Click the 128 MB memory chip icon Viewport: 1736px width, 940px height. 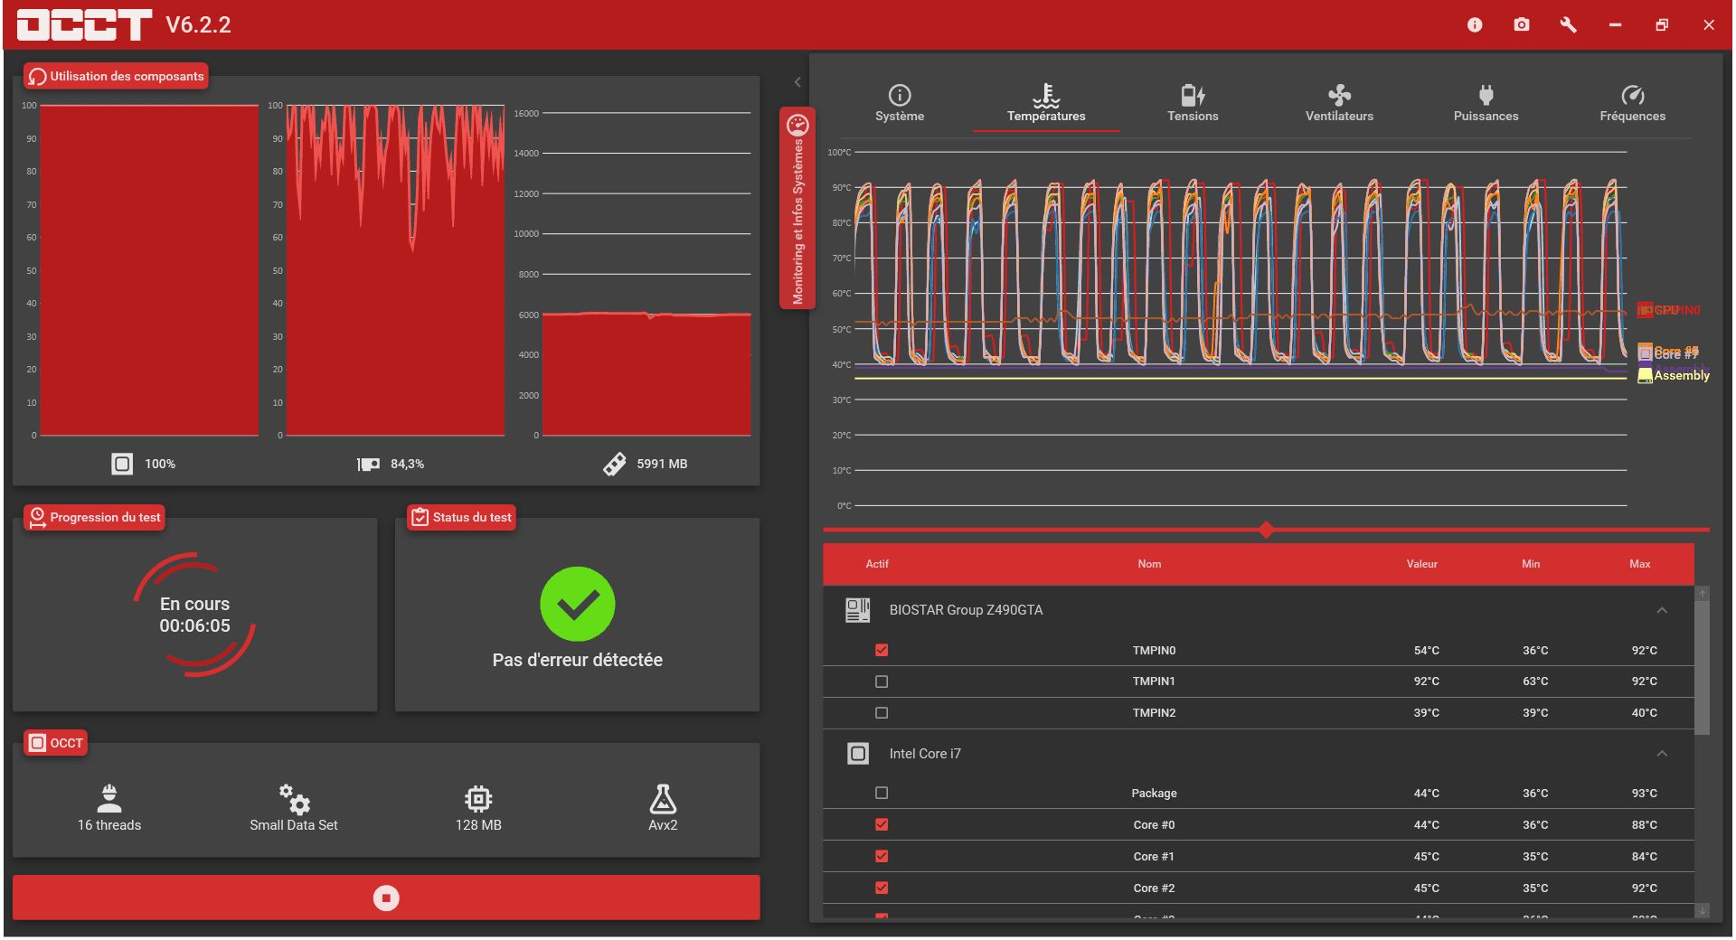coord(478,799)
